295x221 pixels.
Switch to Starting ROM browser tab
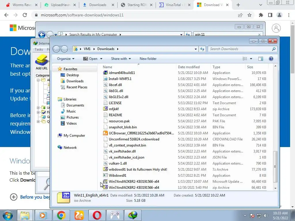click(x=137, y=5)
